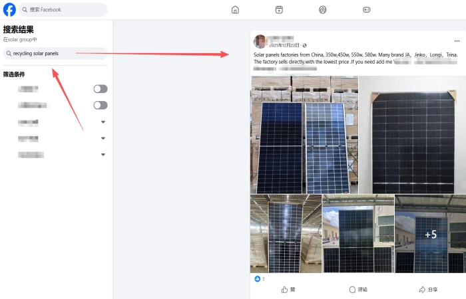Toggle the first filter switch on
This screenshot has height=299, width=466.
101,89
